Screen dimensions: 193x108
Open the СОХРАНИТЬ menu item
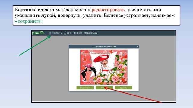57,33
